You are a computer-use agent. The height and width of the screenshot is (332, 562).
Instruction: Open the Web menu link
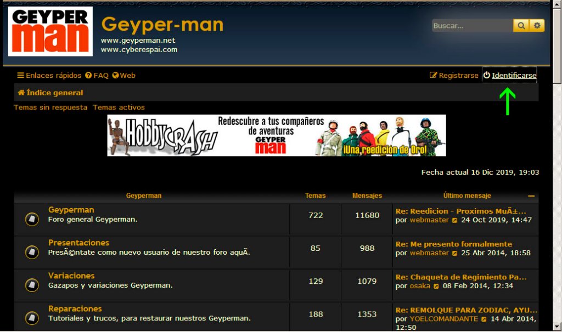click(123, 76)
